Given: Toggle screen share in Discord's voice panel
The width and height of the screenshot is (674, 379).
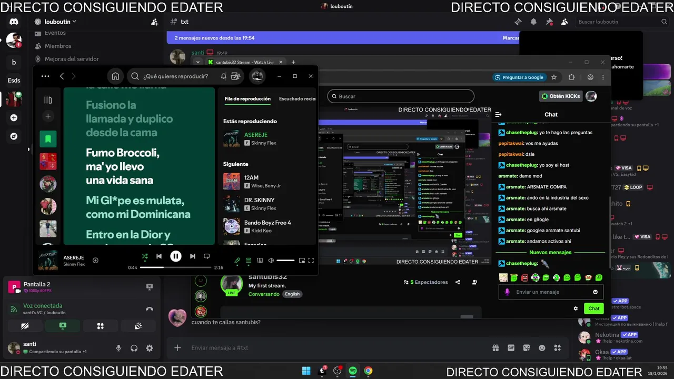Looking at the screenshot, I should coord(63,326).
